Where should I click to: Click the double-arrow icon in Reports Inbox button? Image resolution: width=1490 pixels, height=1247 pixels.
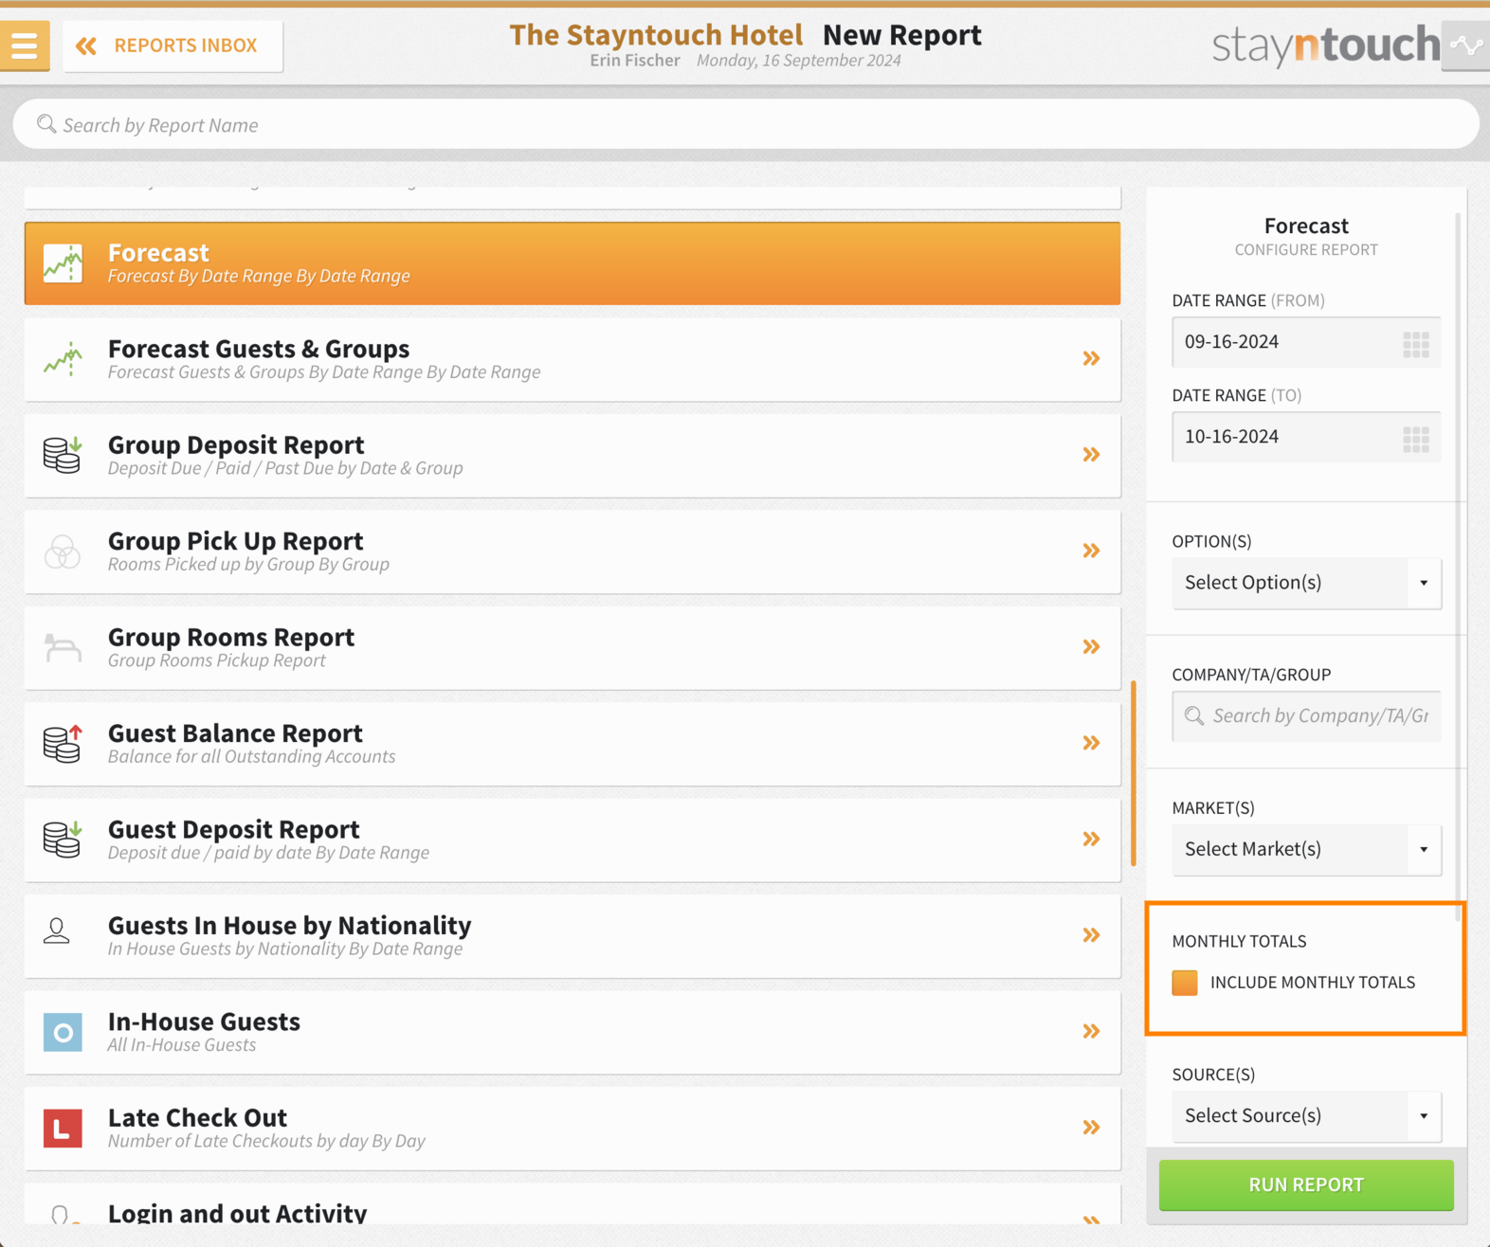[x=86, y=45]
